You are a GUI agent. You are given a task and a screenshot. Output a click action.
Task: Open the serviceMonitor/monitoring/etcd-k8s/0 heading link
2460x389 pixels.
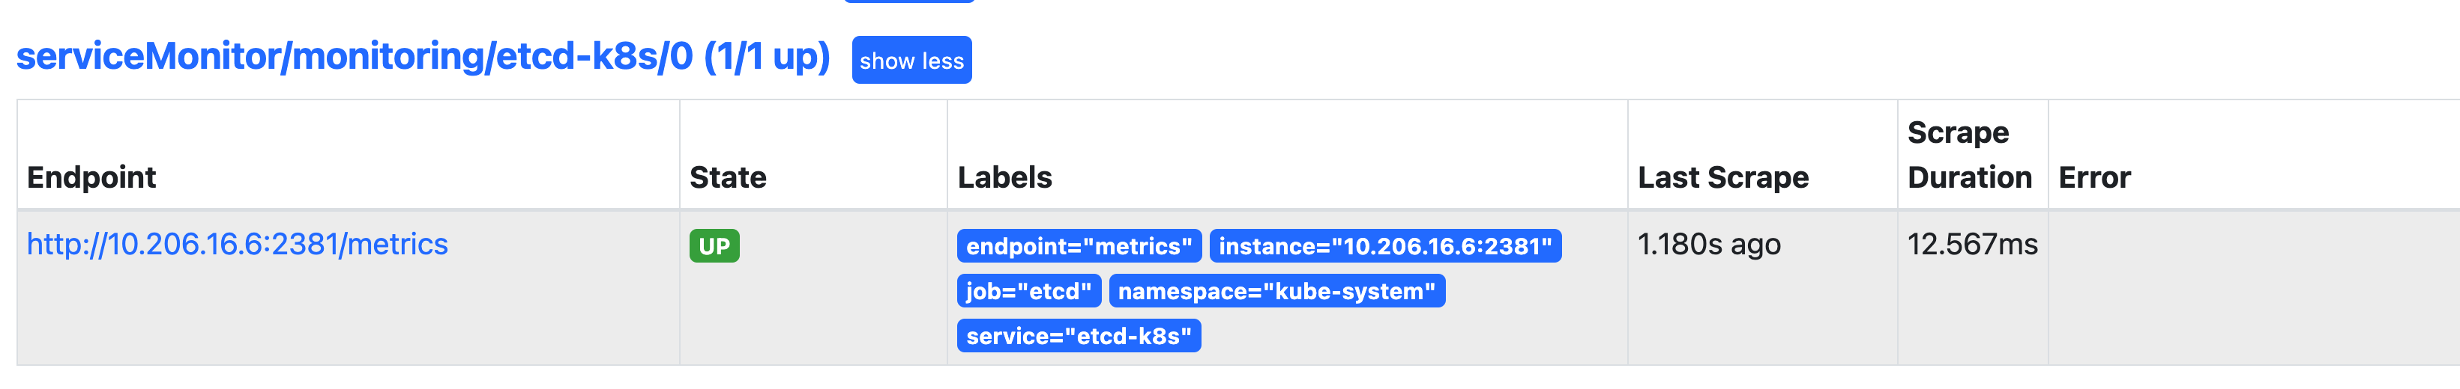click(x=422, y=56)
